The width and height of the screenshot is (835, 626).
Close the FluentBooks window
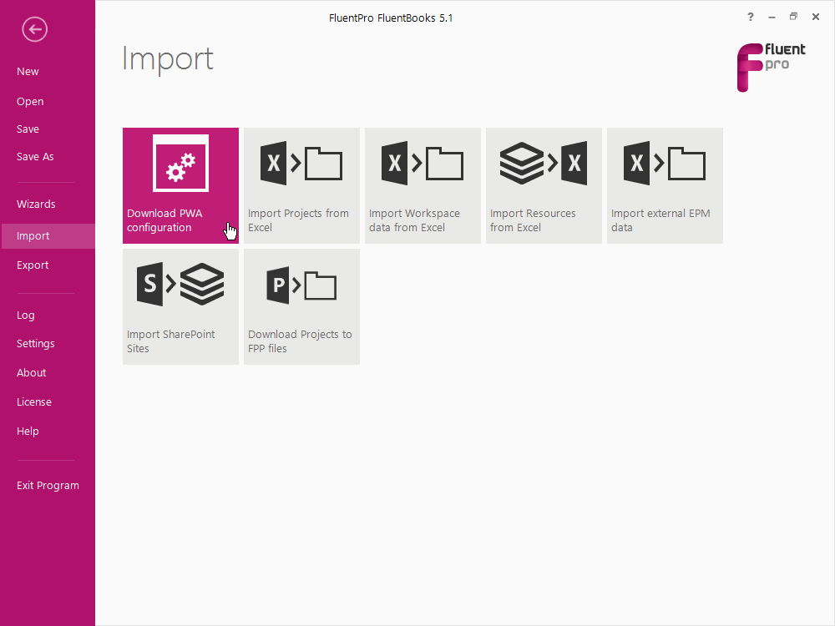815,17
